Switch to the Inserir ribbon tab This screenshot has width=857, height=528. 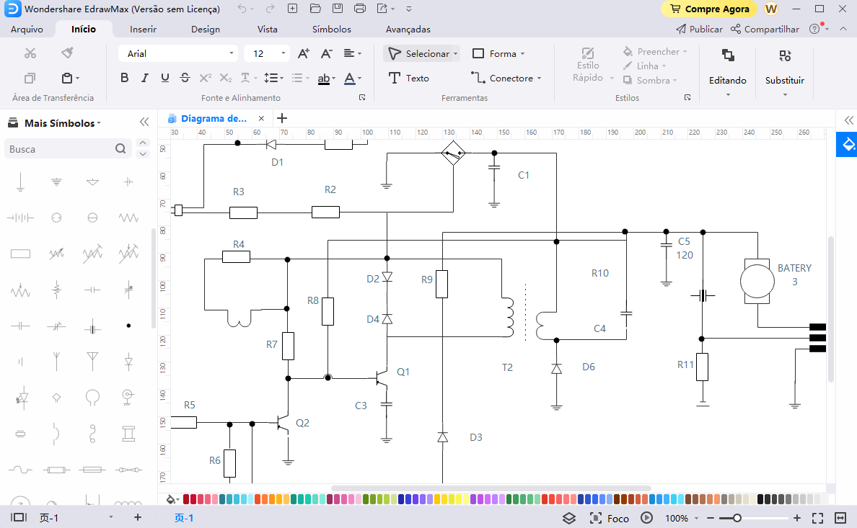[x=142, y=29]
